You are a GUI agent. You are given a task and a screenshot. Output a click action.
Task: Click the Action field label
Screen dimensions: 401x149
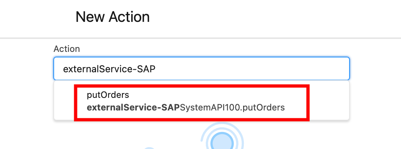point(67,49)
